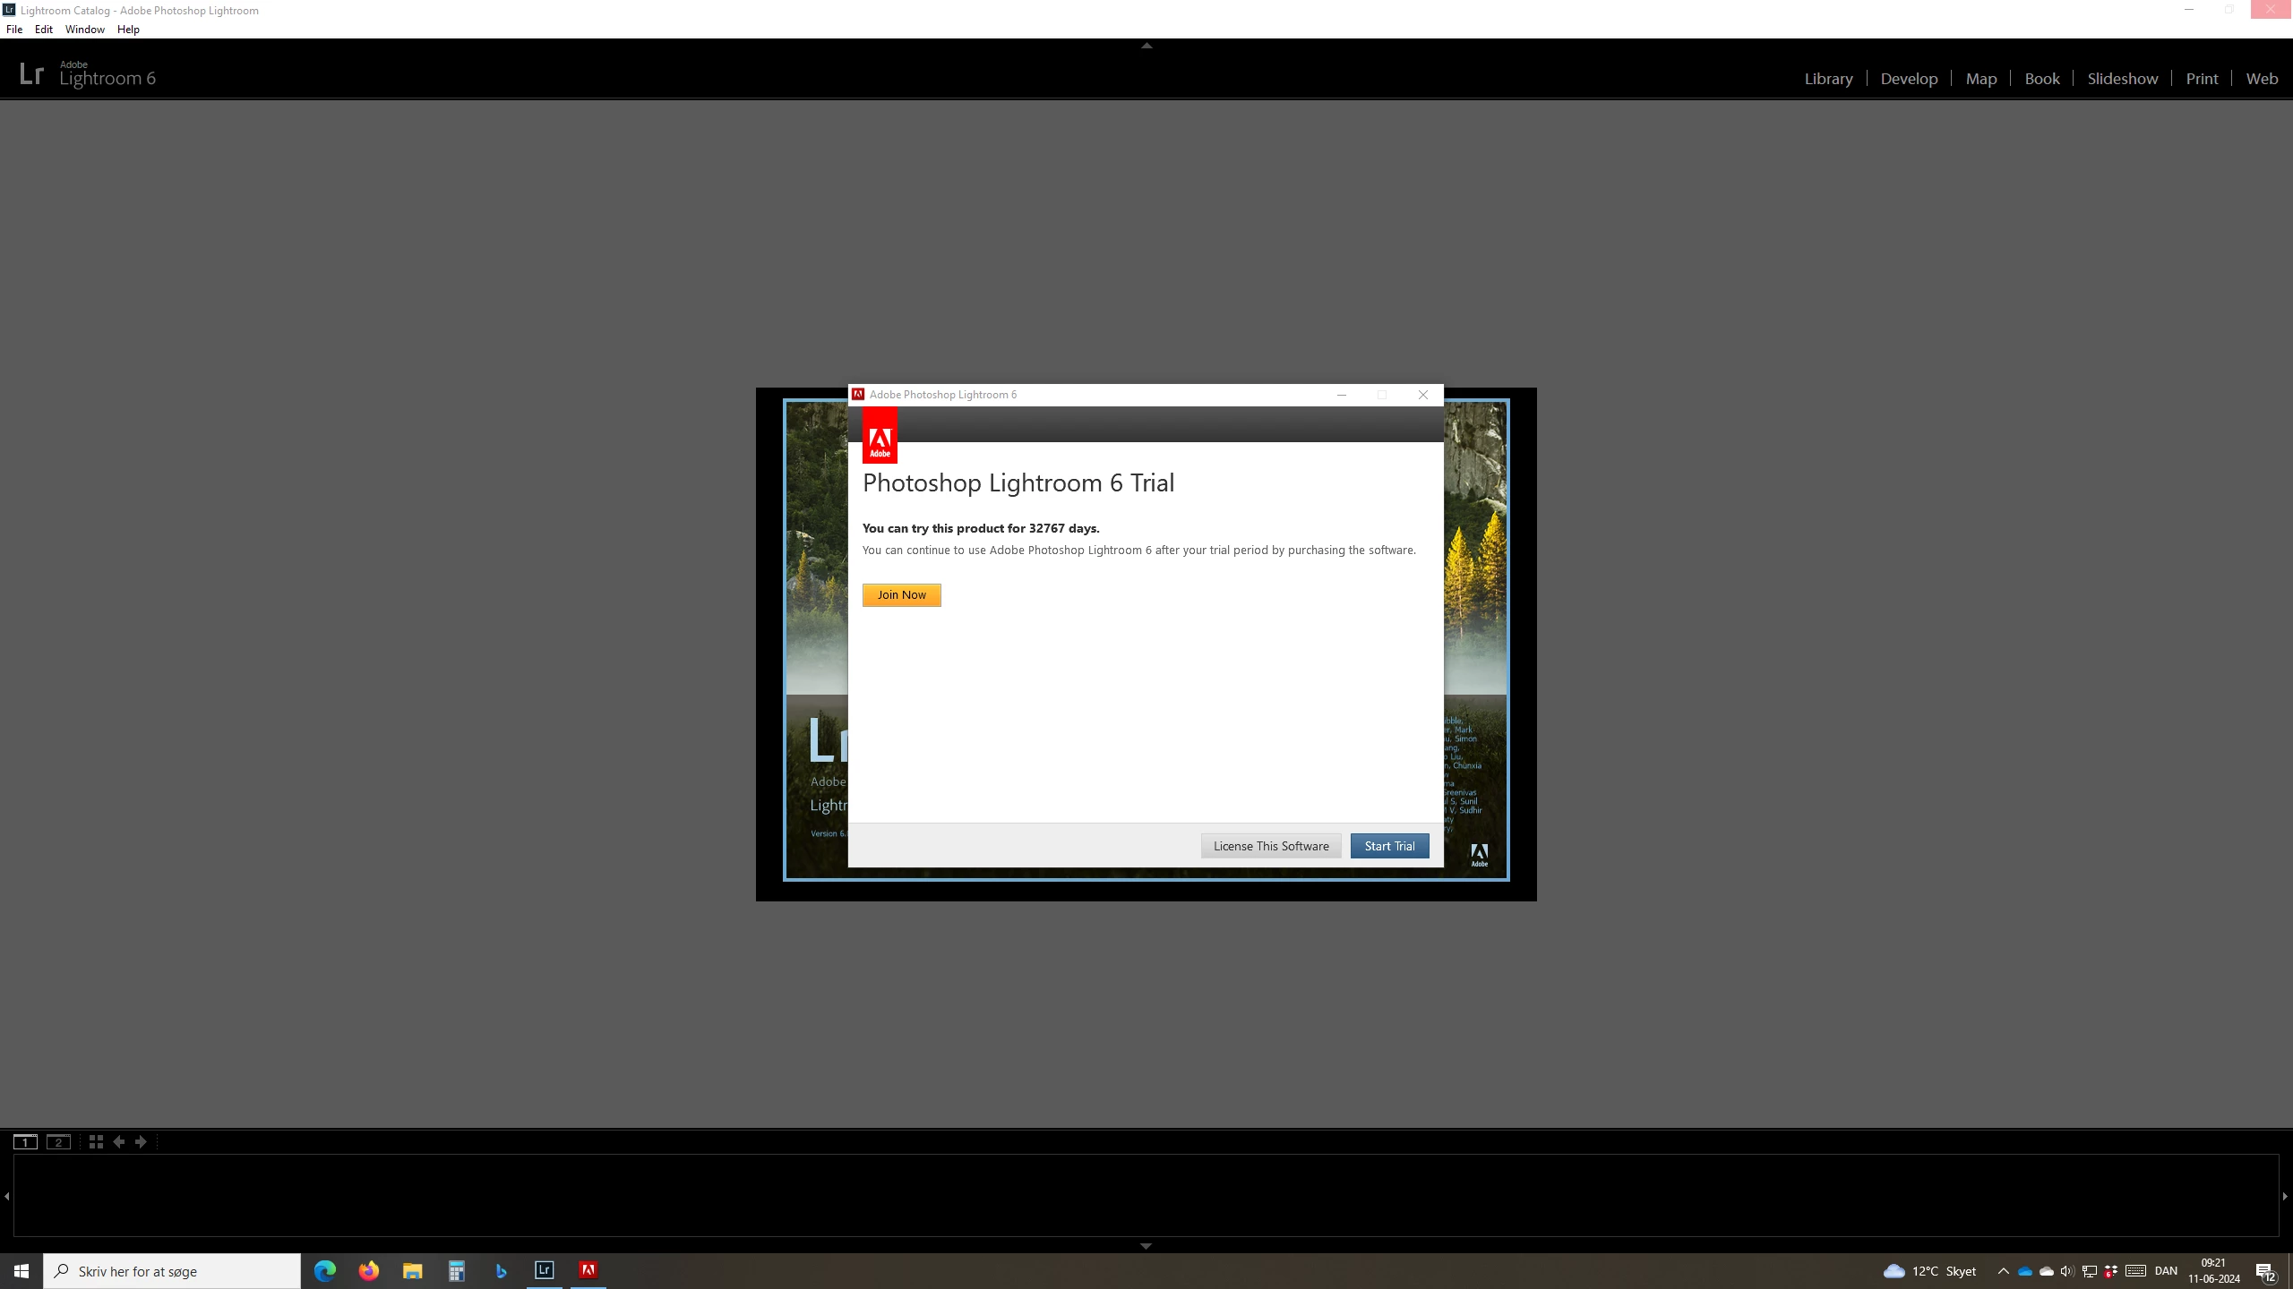Click the main window 1 display icon

(x=25, y=1141)
